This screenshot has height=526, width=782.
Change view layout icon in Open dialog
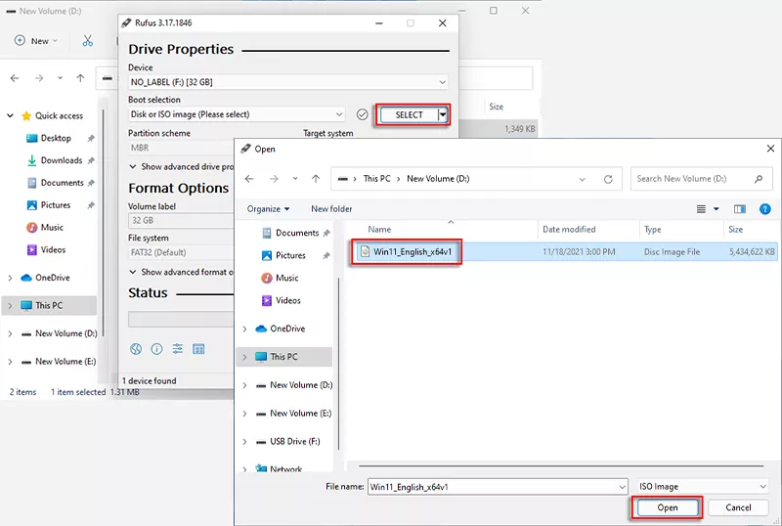701,209
